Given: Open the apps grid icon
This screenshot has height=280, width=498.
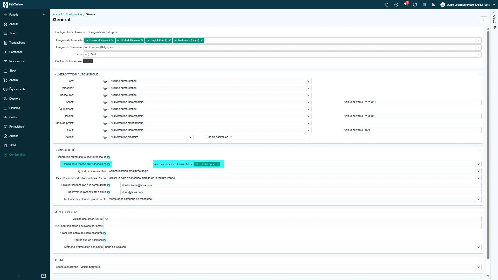Looking at the screenshot, I should coord(424,5).
